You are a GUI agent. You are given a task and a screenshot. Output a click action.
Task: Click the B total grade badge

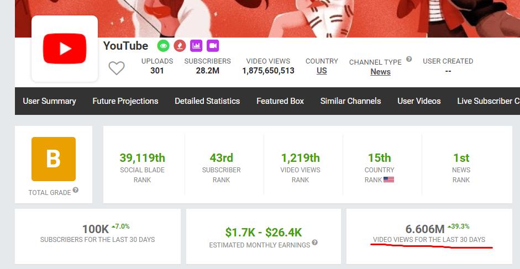[x=54, y=159]
